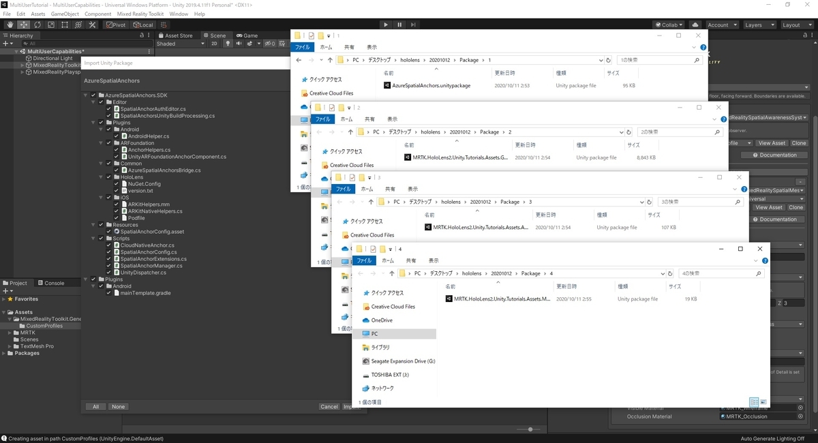
Task: Switch Package 4 Explorer to large icons view
Action: [763, 402]
